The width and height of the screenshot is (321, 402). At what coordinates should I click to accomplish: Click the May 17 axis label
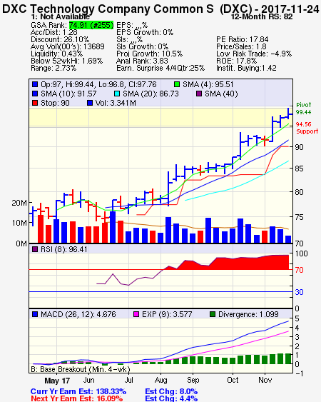(57, 381)
